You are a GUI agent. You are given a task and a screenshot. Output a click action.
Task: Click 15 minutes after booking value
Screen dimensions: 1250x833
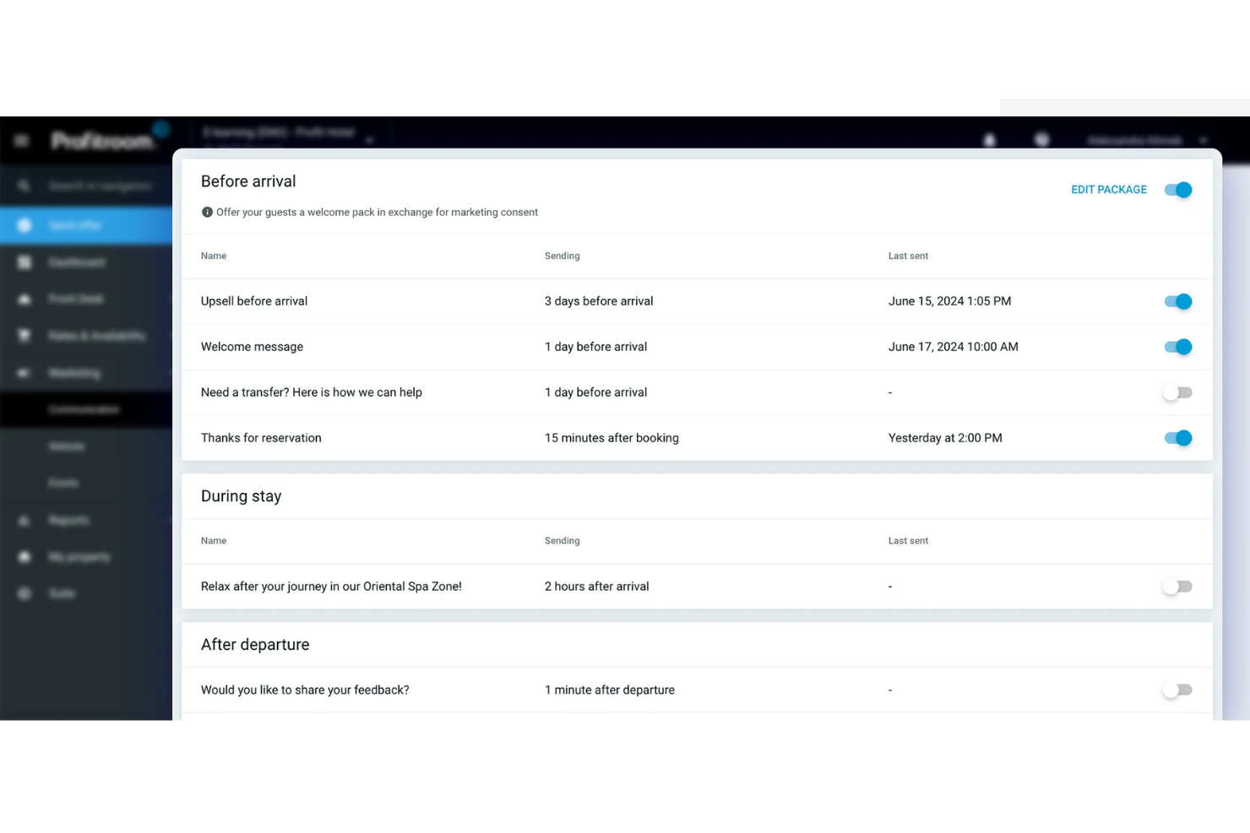[611, 438]
